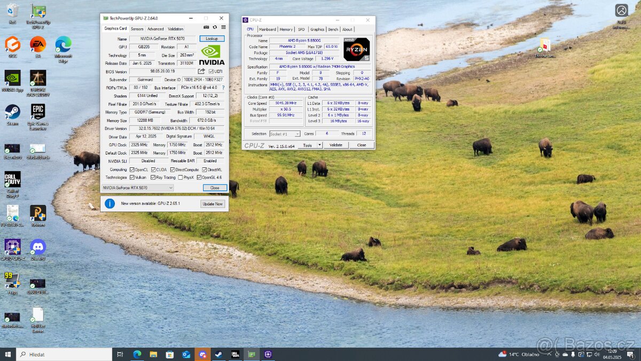Click the GPU-Z refresh icon
Screen dimensions: 641x361
[215, 27]
